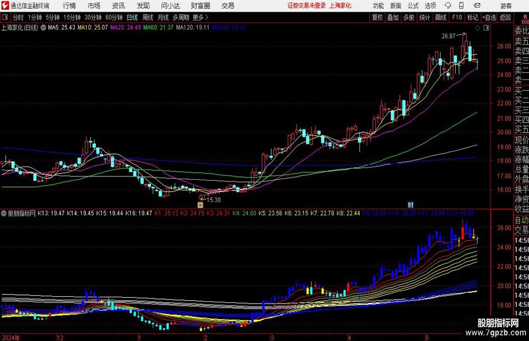The height and width of the screenshot is (341, 529).
Task: Switch to the 1分钟 period tab
Action: [35, 17]
